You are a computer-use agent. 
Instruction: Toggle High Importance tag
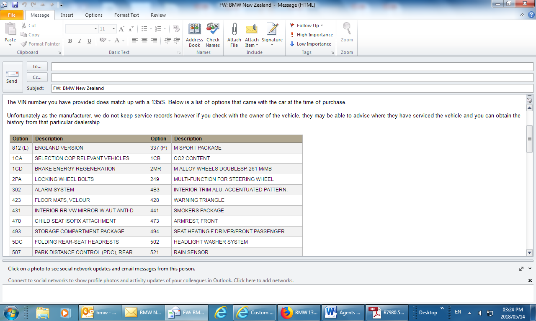(311, 35)
